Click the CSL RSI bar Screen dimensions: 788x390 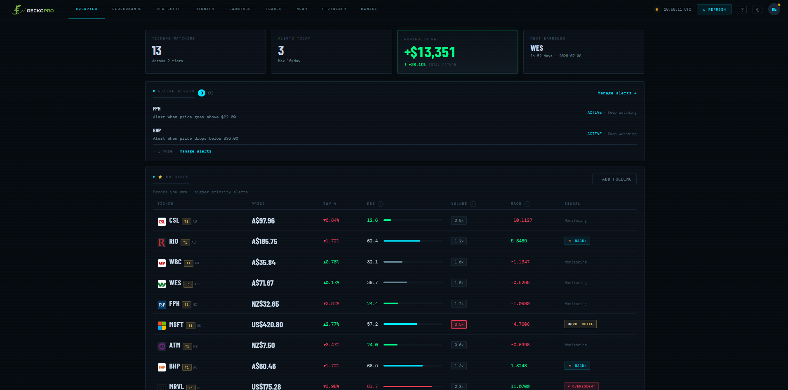pos(413,220)
